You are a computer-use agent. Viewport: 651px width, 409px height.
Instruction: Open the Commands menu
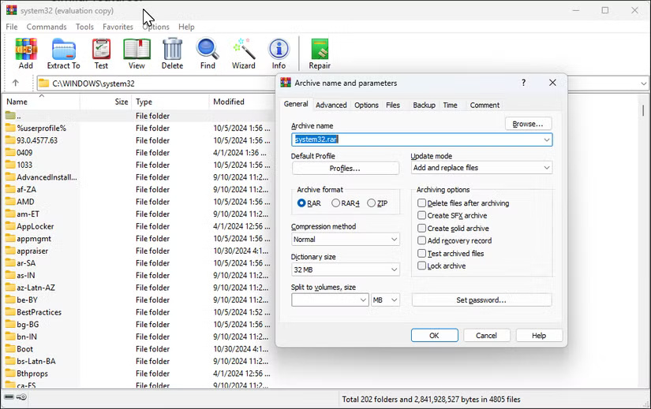click(x=47, y=27)
